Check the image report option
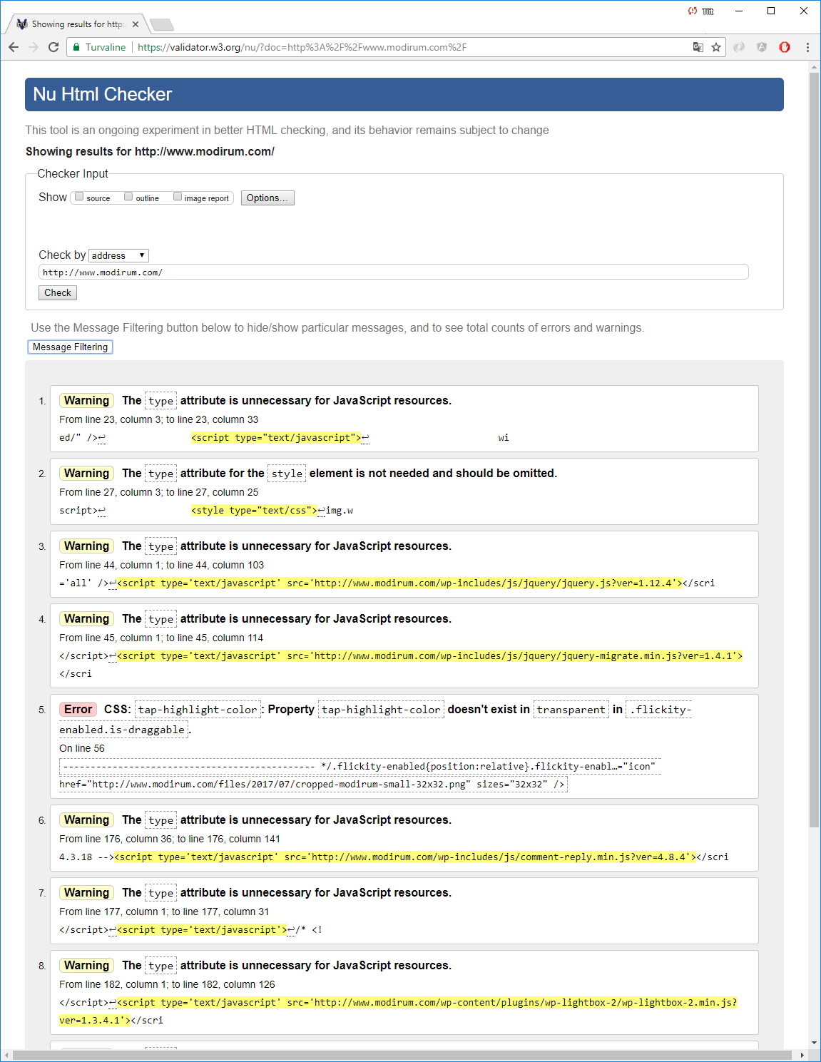Image resolution: width=821 pixels, height=1062 pixels. click(178, 197)
